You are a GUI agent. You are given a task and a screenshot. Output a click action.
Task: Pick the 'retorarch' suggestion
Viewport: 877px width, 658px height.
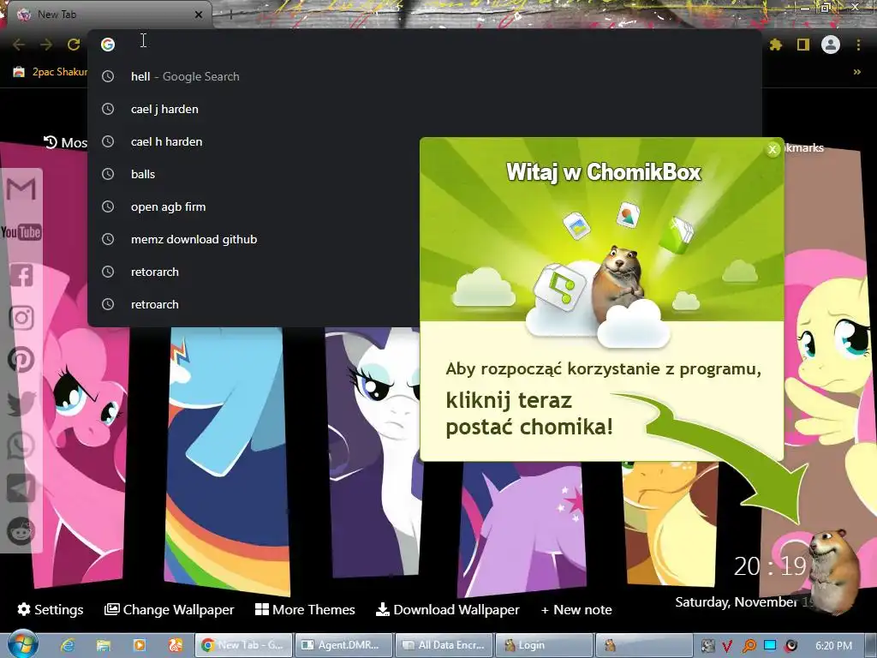pyautogui.click(x=254, y=272)
